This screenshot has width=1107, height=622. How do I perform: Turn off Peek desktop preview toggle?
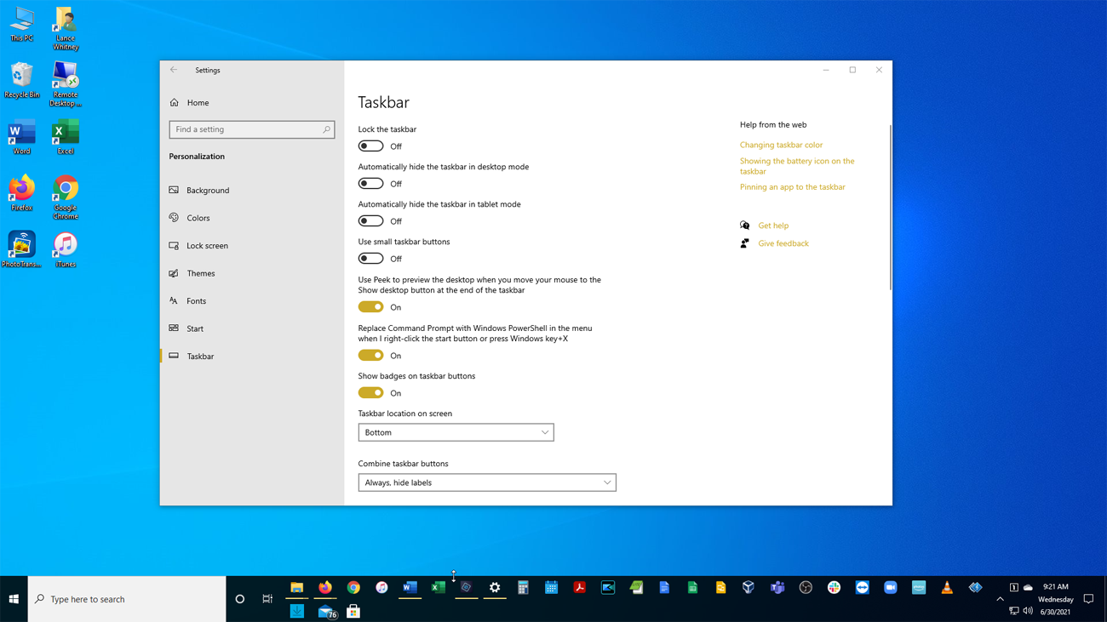(x=370, y=307)
